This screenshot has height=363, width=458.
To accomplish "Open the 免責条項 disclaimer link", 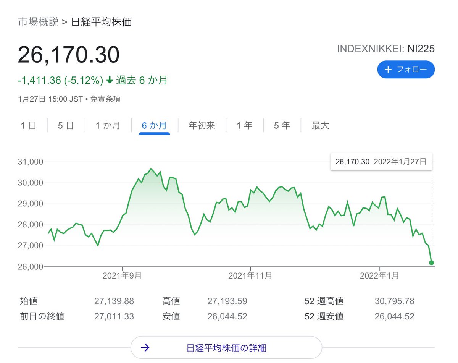I will coord(105,99).
